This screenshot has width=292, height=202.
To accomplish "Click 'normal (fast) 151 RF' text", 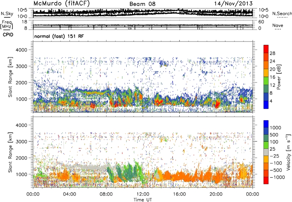I will (x=59, y=36).
